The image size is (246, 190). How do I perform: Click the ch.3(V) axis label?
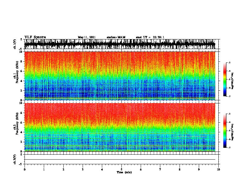[15, 159]
